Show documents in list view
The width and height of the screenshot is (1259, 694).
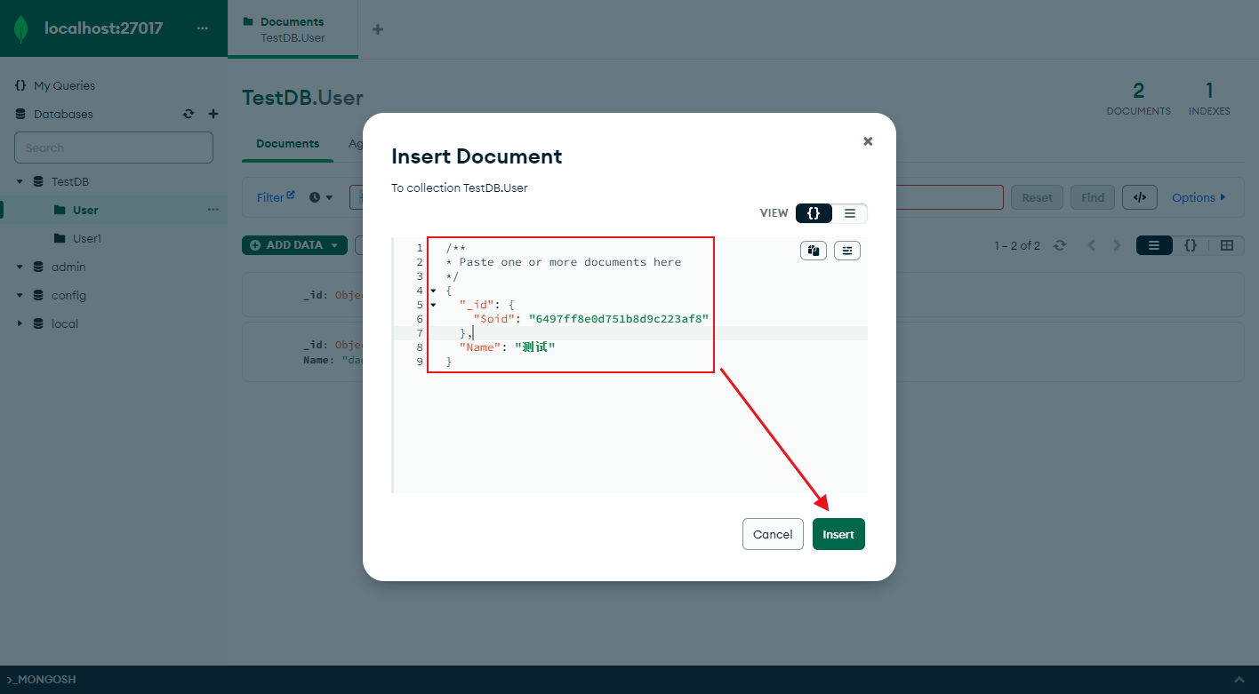tap(1154, 245)
